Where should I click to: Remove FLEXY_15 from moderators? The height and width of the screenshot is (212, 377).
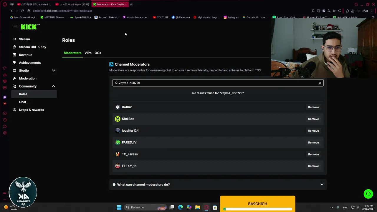click(x=313, y=166)
